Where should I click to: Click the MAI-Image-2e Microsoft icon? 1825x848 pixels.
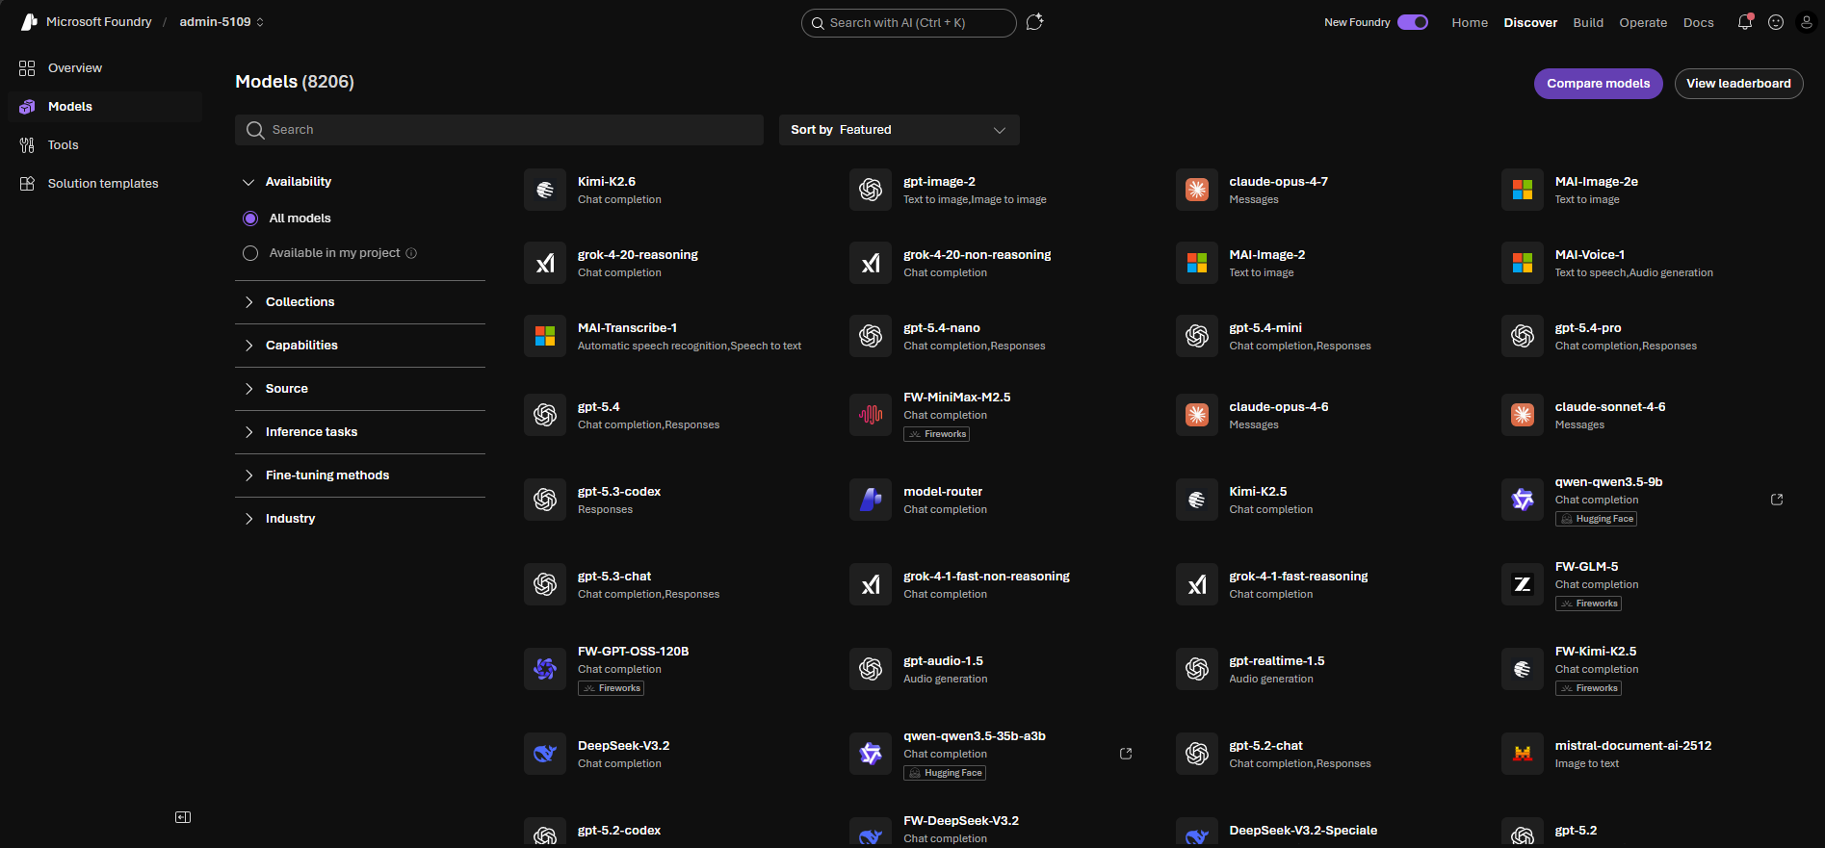[1523, 190]
